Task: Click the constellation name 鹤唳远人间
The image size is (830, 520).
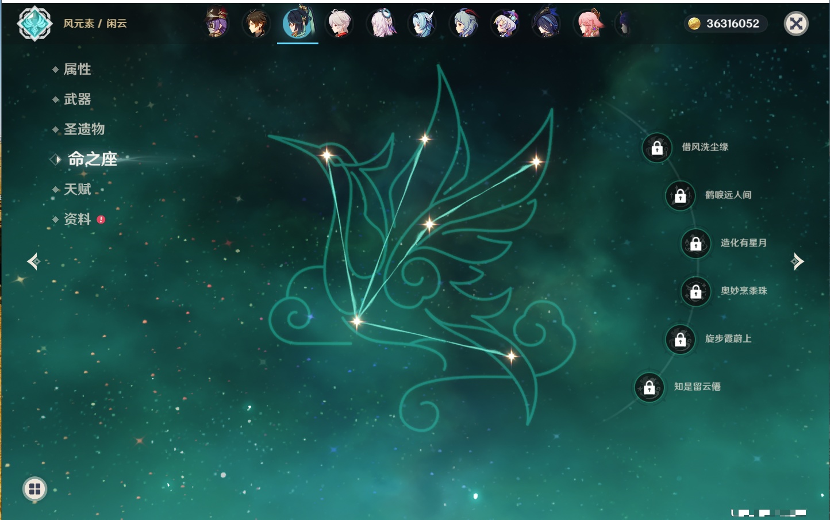Action: click(728, 195)
